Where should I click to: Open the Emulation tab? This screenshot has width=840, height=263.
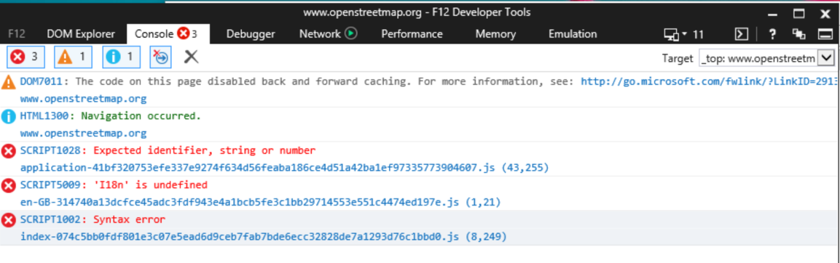pos(573,34)
